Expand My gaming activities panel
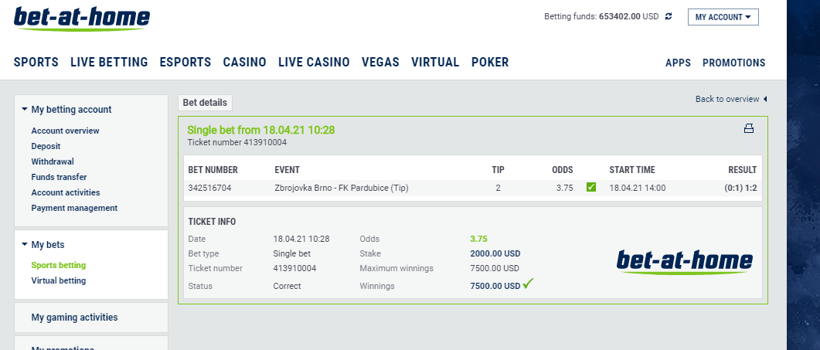This screenshot has width=820, height=350. (x=74, y=317)
